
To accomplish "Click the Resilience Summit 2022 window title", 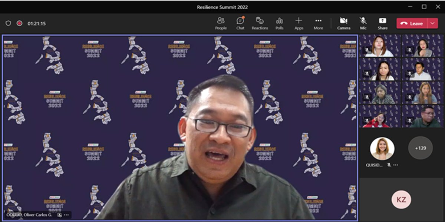I will (x=222, y=7).
